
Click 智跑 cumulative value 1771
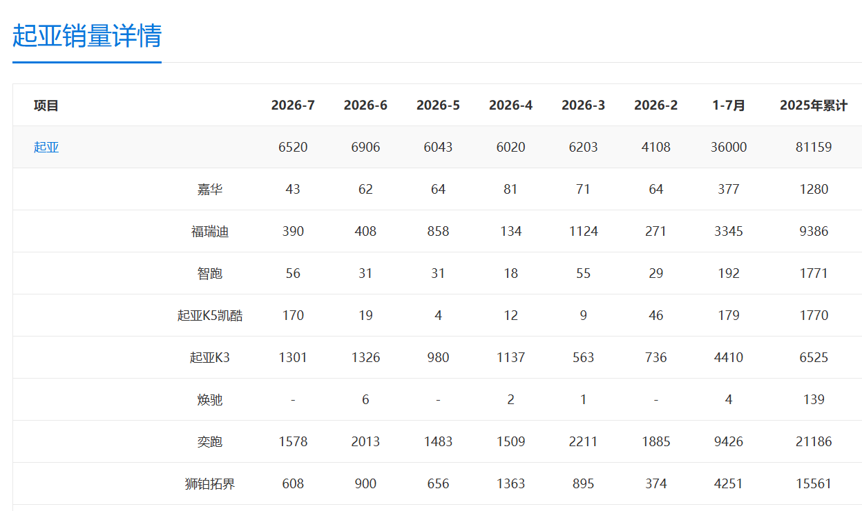pos(814,273)
